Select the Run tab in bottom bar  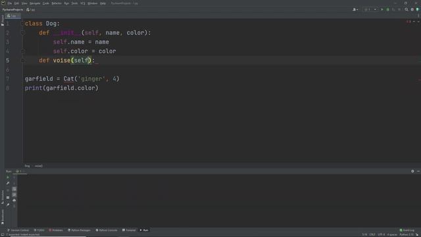pos(144,230)
